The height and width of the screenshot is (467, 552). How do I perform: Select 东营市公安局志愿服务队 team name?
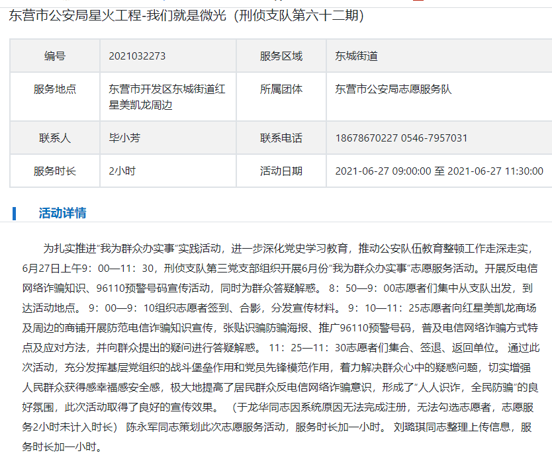(x=393, y=89)
